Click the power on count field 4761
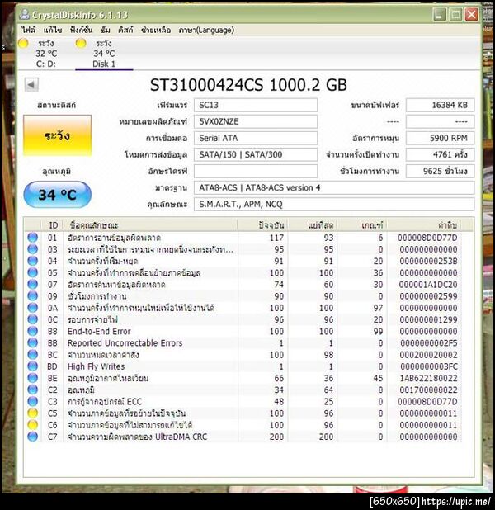Viewport: 495px width, 510px height. (x=440, y=154)
